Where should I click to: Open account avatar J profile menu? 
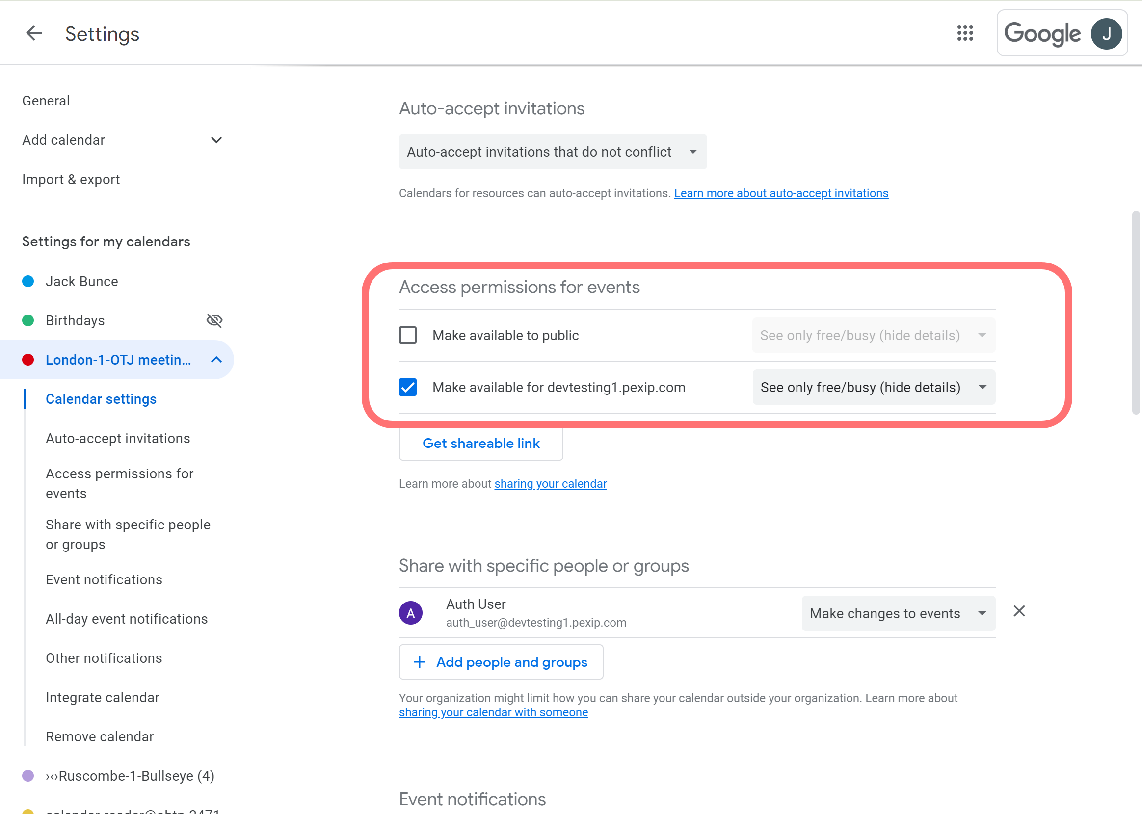(x=1106, y=33)
